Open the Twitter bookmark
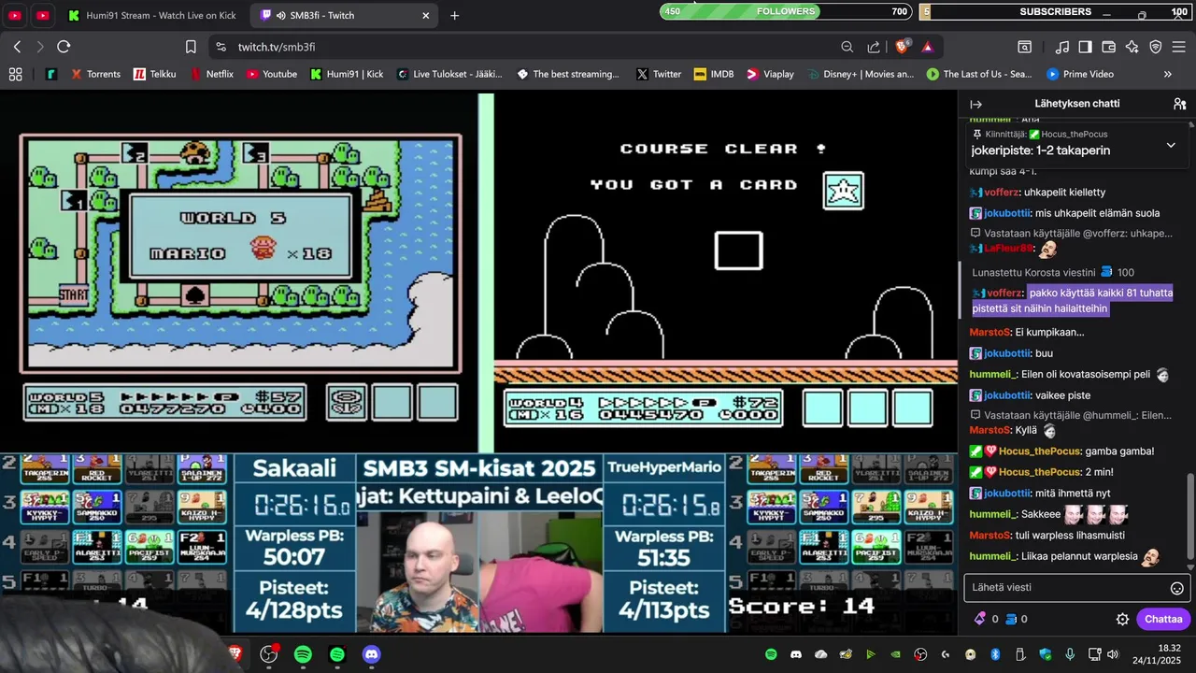 coord(659,74)
